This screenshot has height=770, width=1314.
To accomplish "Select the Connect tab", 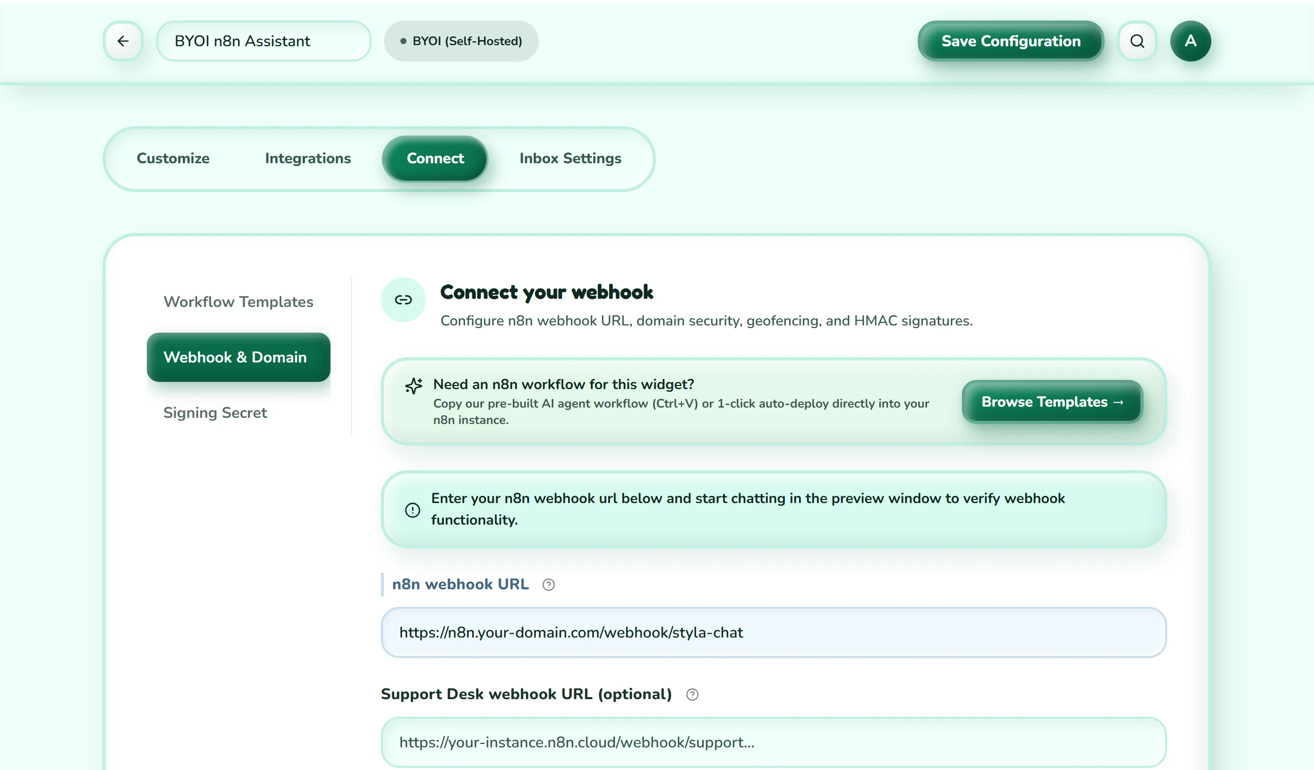I will (x=435, y=159).
